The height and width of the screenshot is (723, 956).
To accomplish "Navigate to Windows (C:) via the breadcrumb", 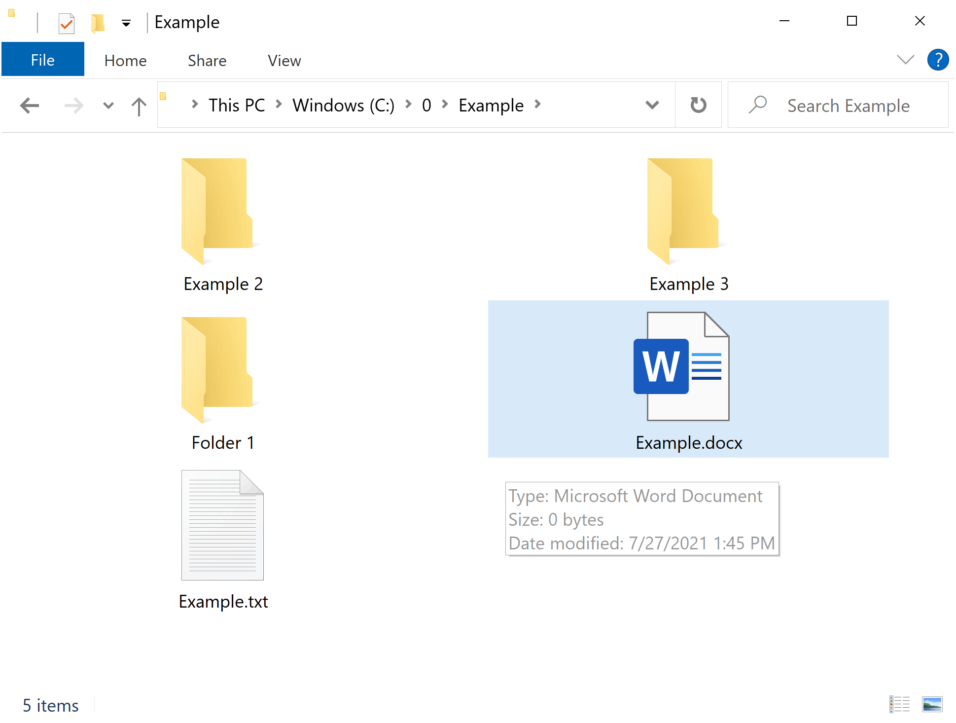I will [343, 105].
